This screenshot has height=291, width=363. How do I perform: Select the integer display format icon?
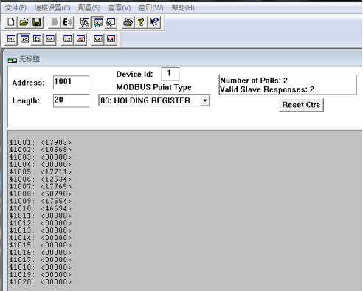pos(37,39)
